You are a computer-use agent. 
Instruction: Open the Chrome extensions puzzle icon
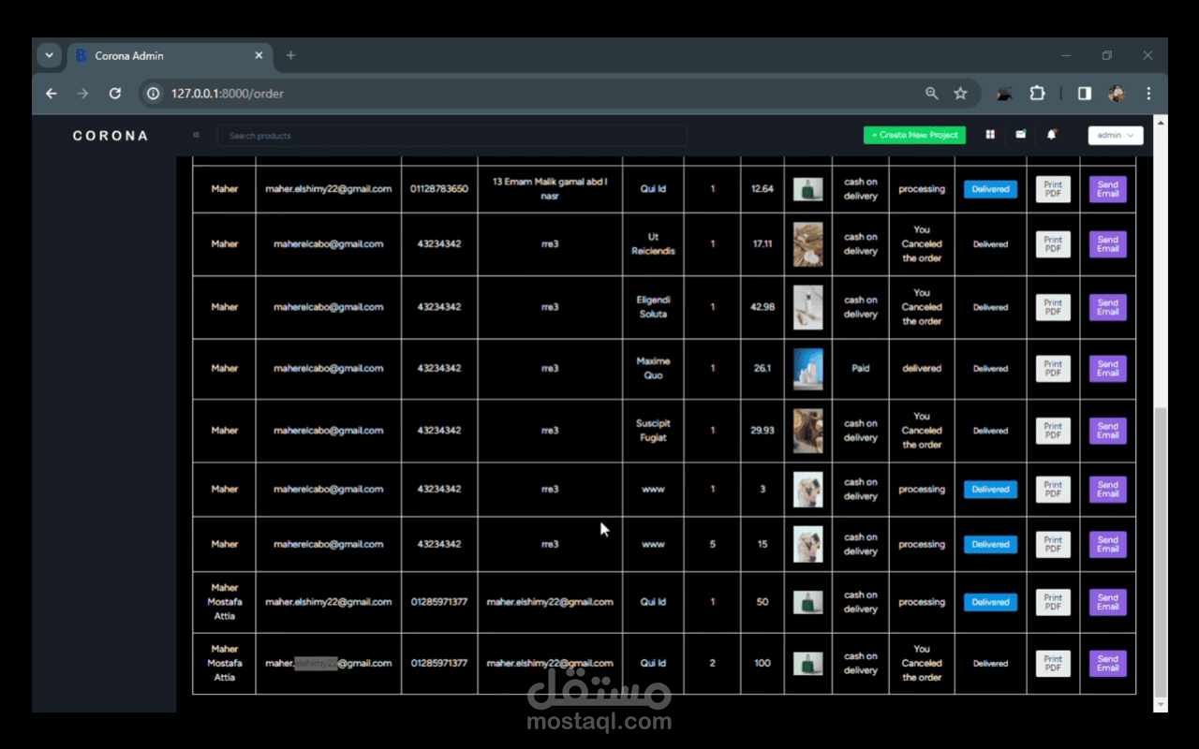pos(1037,94)
